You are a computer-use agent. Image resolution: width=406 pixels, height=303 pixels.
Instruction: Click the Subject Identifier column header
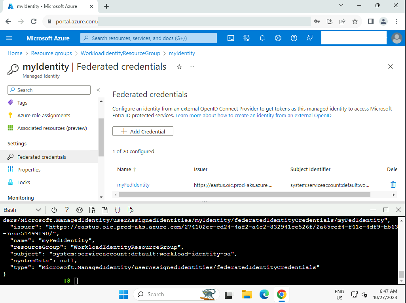(310, 169)
